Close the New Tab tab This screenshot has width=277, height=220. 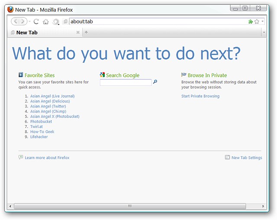[x=78, y=32]
